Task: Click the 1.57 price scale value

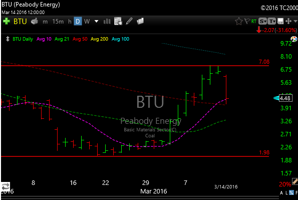Action: 286,173
